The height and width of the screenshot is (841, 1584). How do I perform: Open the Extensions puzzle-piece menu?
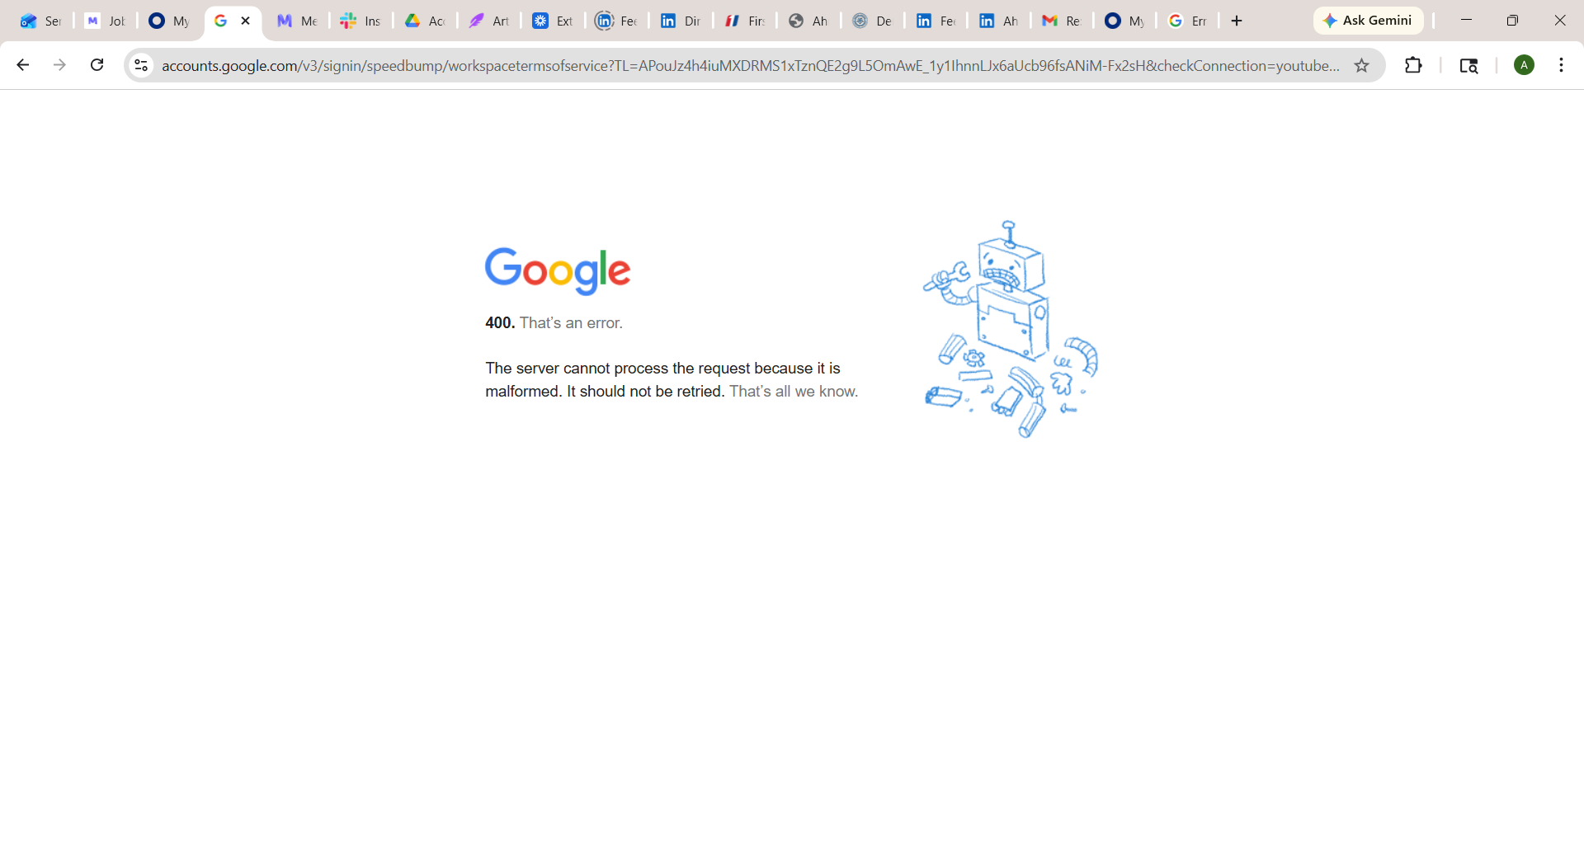click(1413, 65)
